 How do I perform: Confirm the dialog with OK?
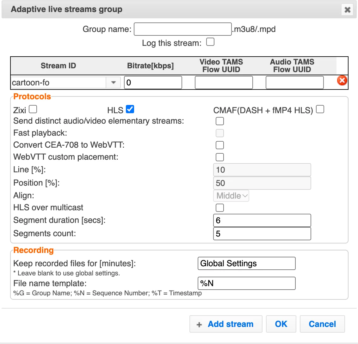281,324
